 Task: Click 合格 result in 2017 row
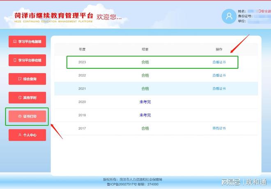(x=145, y=128)
